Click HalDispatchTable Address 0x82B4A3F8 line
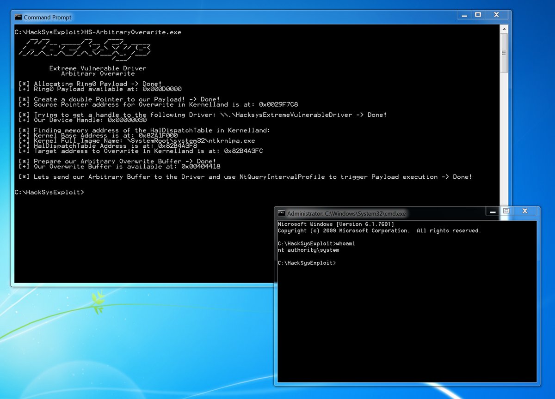 point(108,146)
